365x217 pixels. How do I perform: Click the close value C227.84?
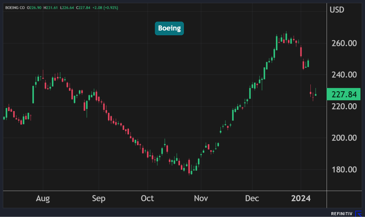pos(82,8)
